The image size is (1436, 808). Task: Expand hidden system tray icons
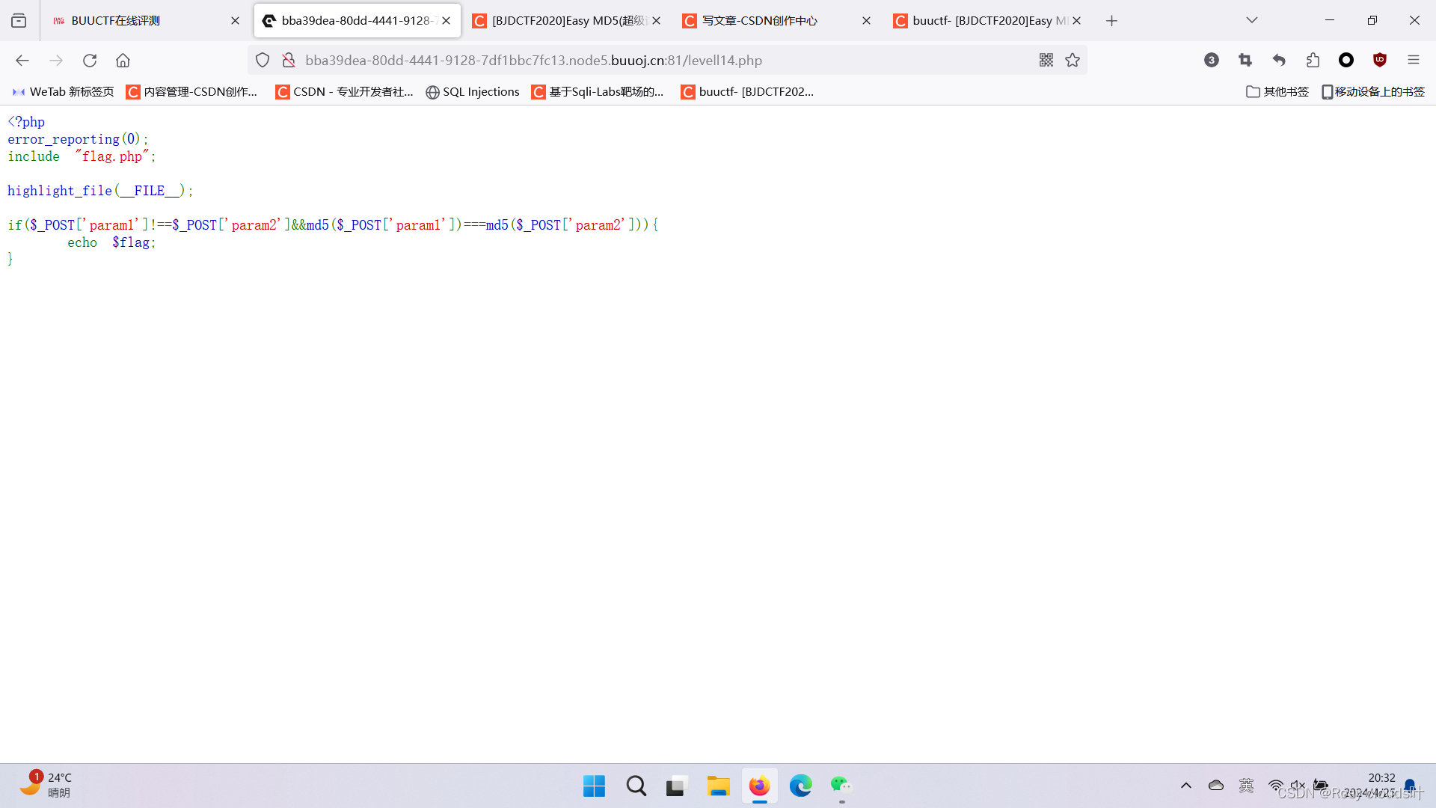tap(1185, 786)
